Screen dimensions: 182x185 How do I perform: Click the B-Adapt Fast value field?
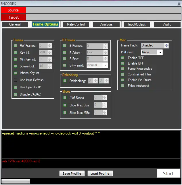click(x=95, y=52)
